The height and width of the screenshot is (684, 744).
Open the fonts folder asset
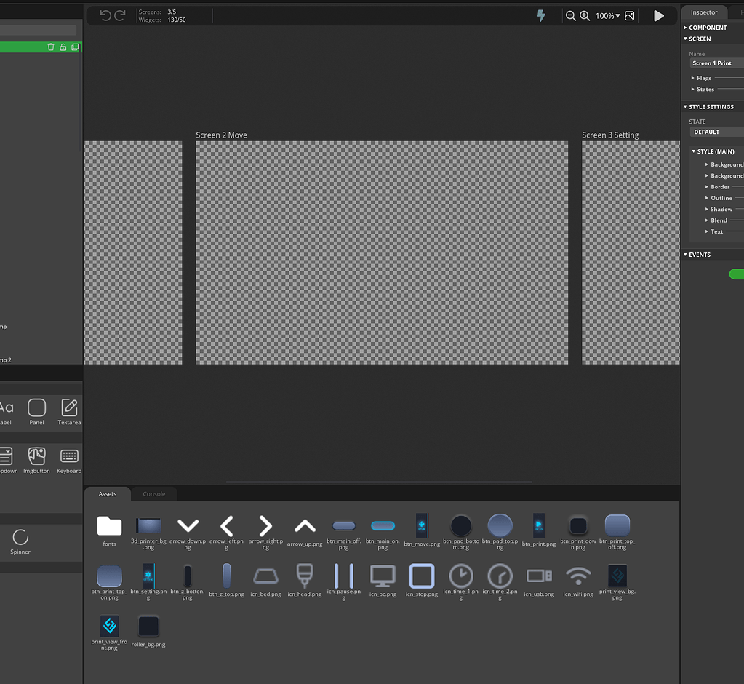(109, 530)
